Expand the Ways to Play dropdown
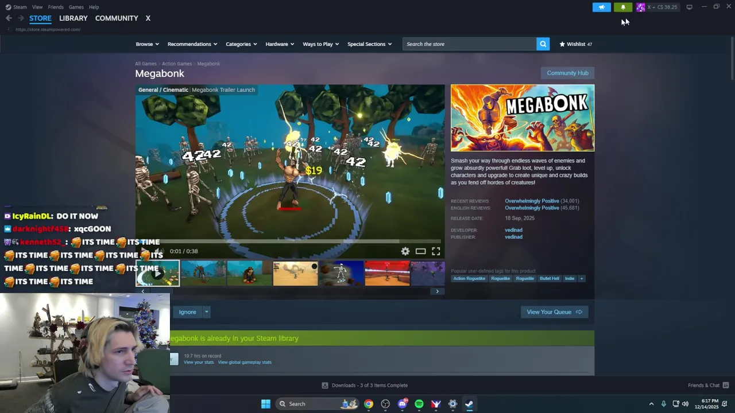Image resolution: width=735 pixels, height=413 pixels. (321, 44)
